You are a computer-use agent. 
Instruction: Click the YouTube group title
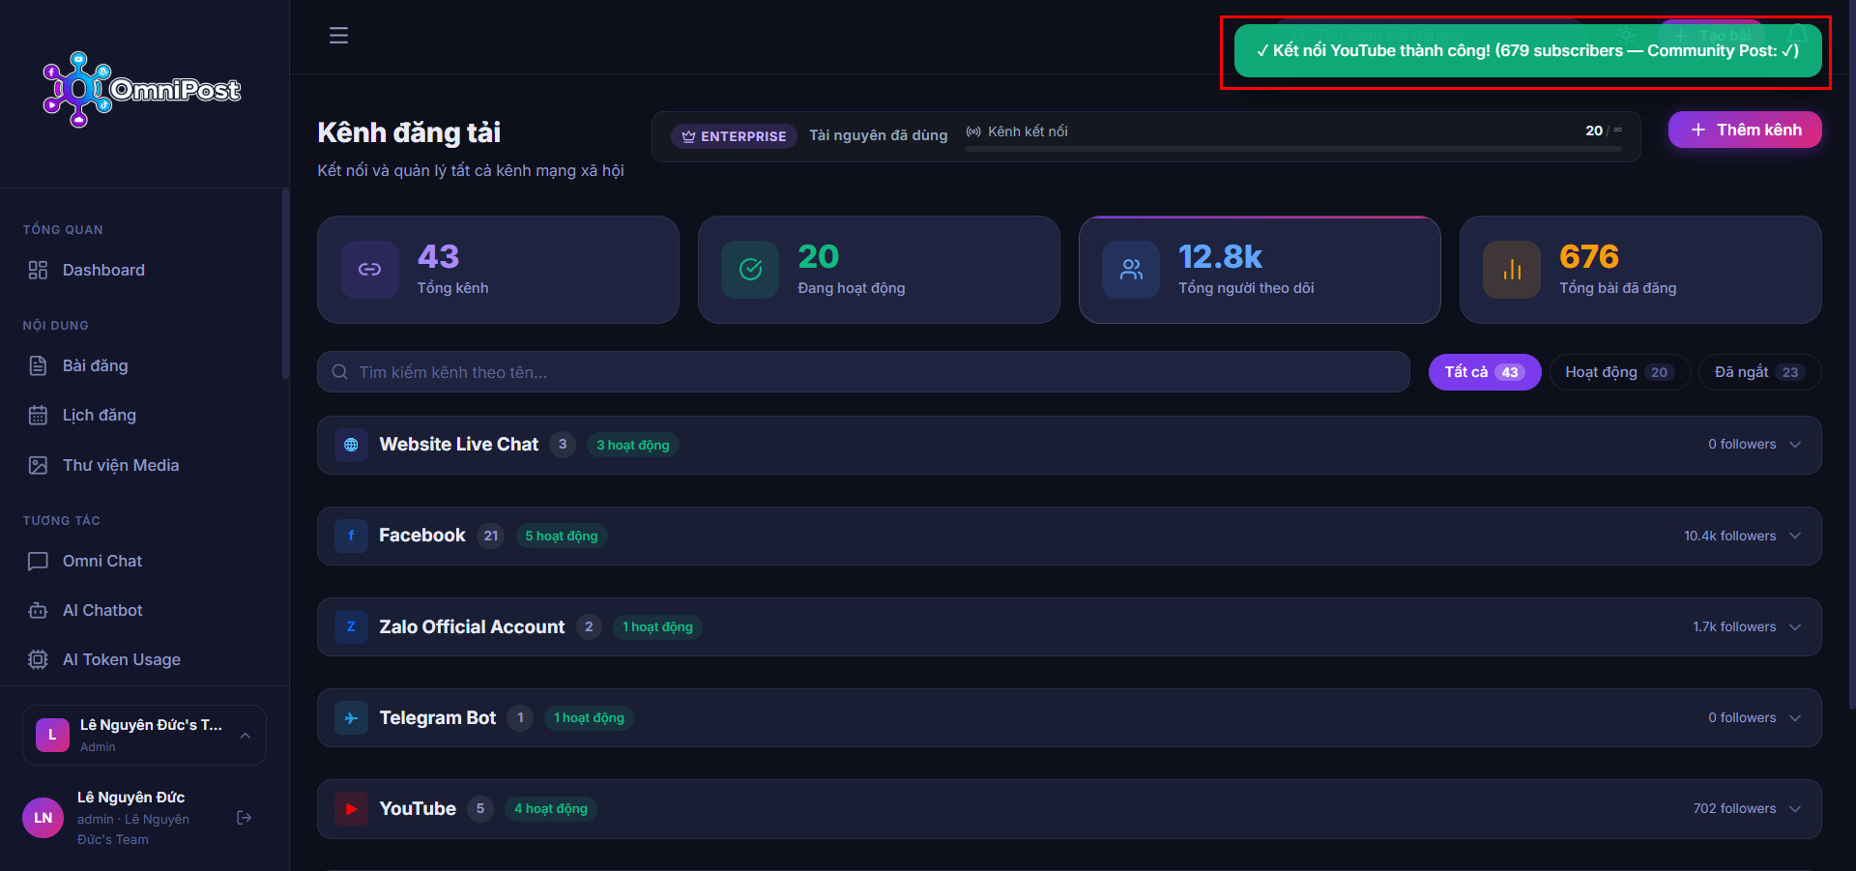(x=418, y=809)
